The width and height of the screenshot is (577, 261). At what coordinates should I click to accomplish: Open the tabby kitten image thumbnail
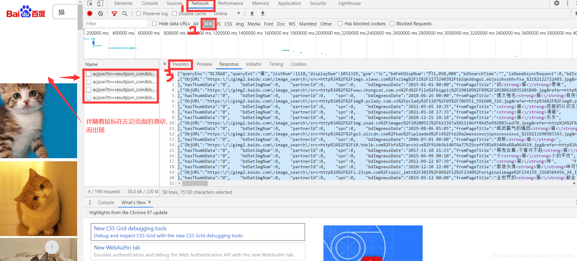[38, 121]
